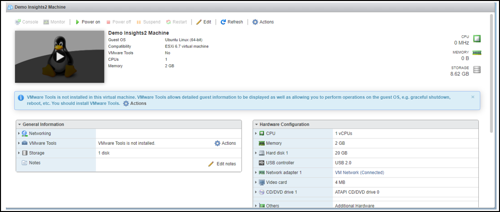Open Actions link inside the VMware Tools banner
The image size is (500, 212).
[134, 103]
